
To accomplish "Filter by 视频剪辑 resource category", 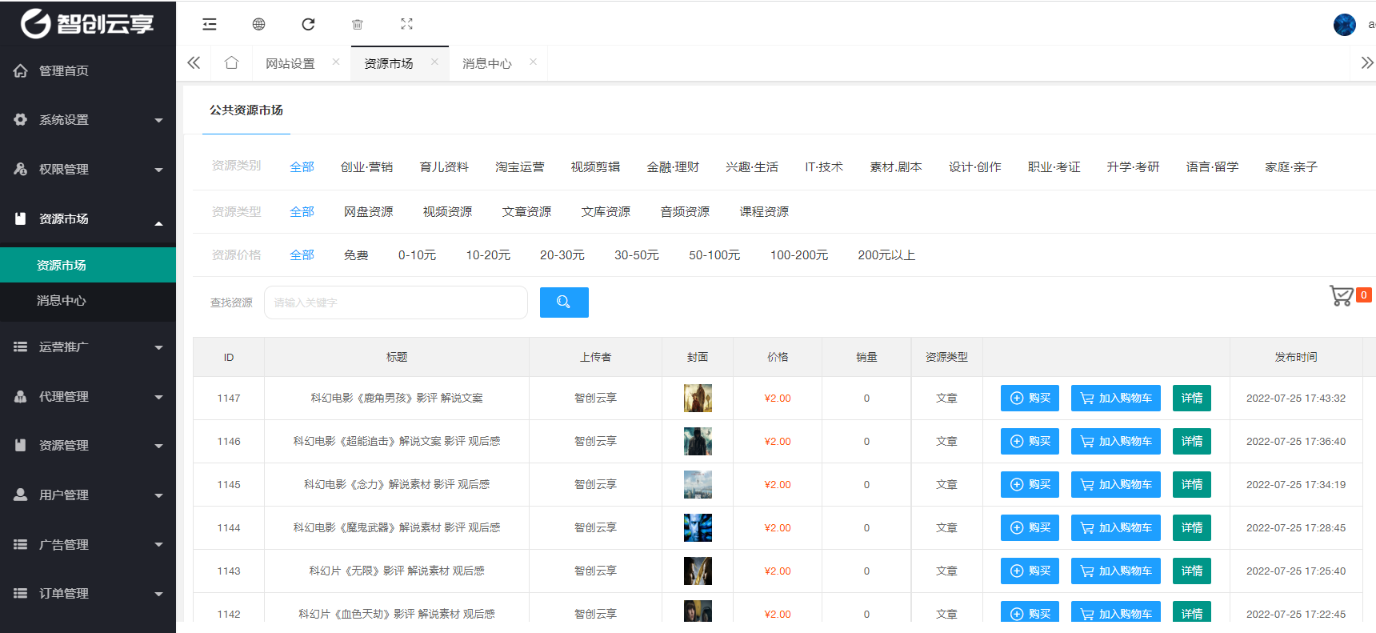I will [x=595, y=167].
